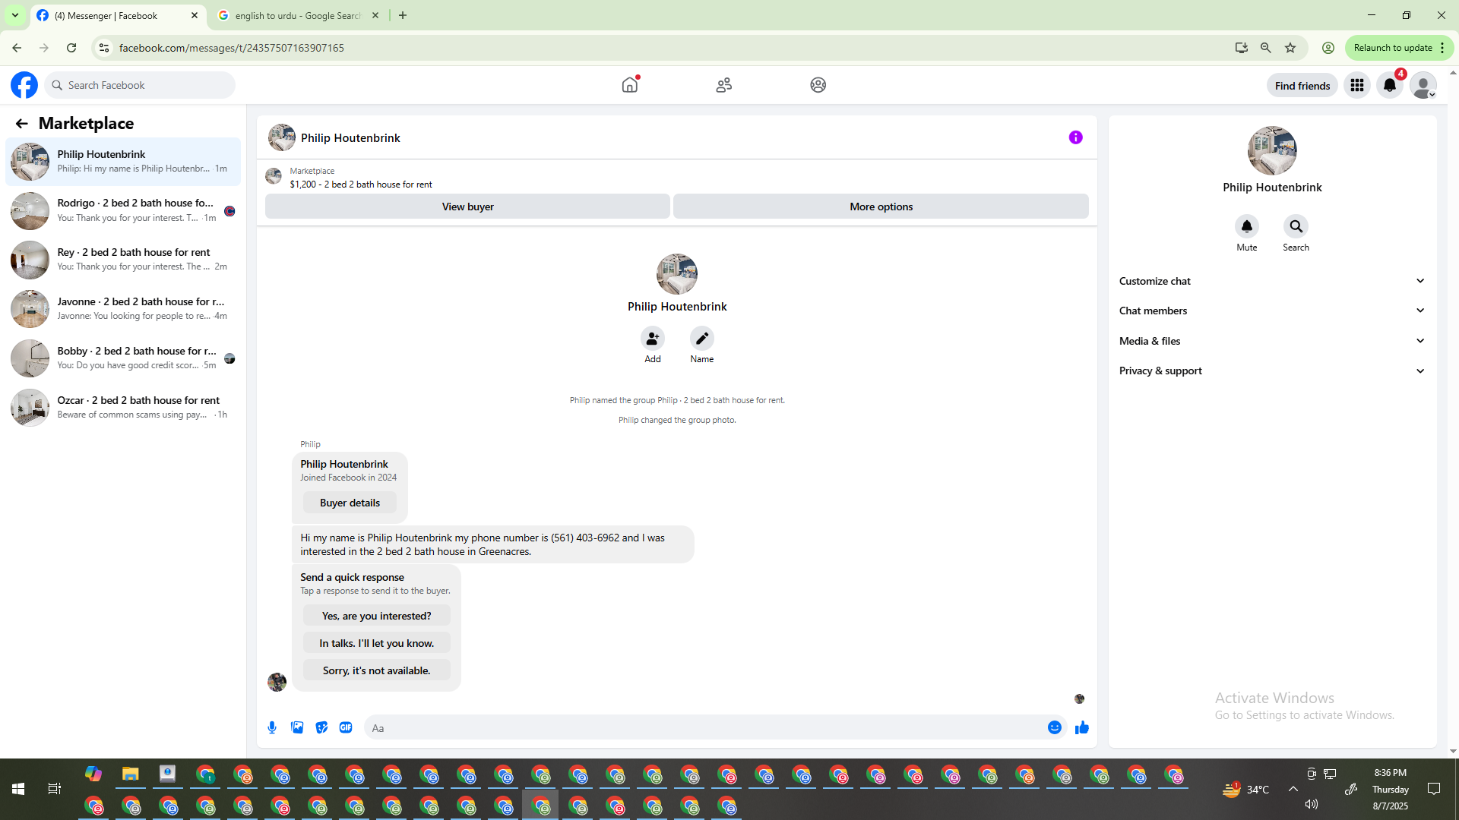The height and width of the screenshot is (820, 1459).
Task: Go back from Marketplace chats list
Action: (x=21, y=124)
